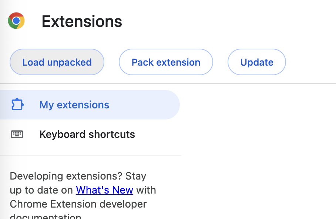Select the My extensions sidebar label
Viewport: 336px width, 219px height.
[x=74, y=105]
